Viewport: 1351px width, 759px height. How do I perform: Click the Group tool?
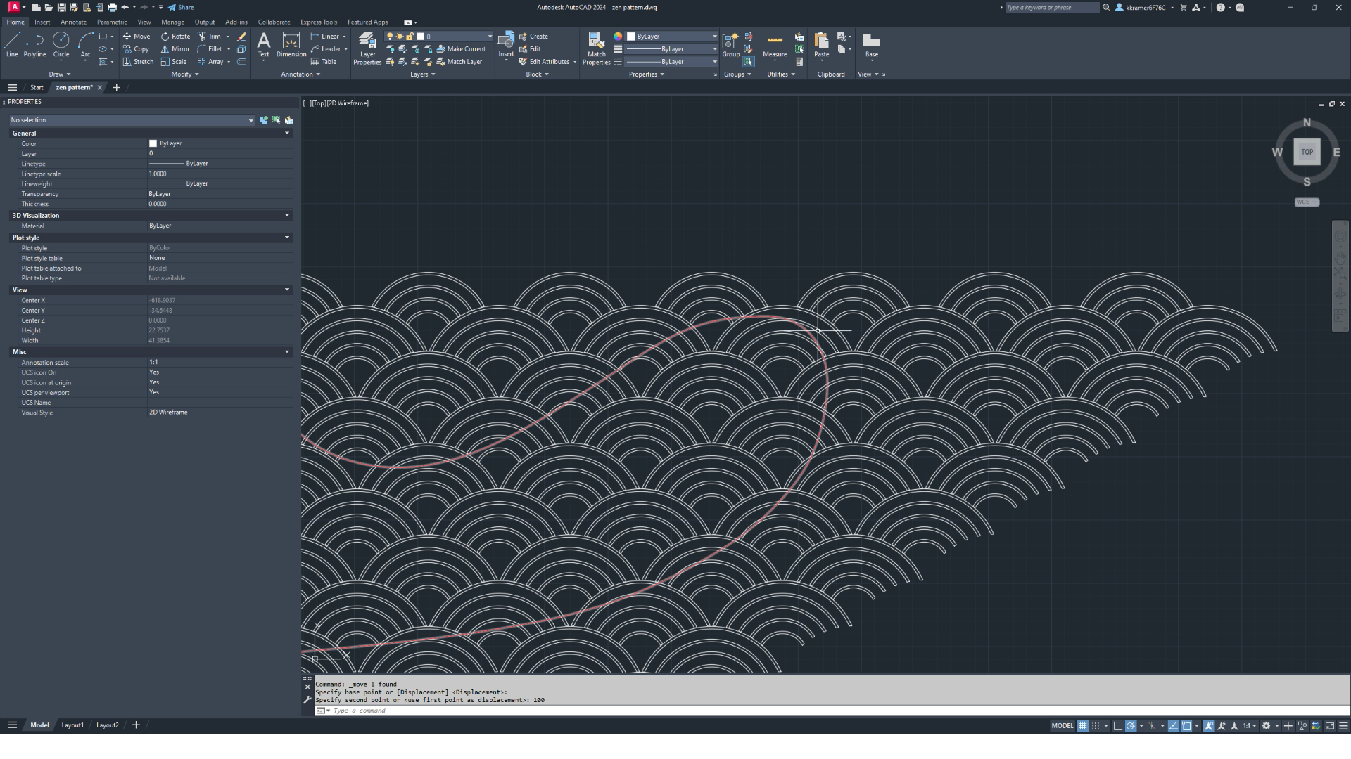click(x=731, y=44)
